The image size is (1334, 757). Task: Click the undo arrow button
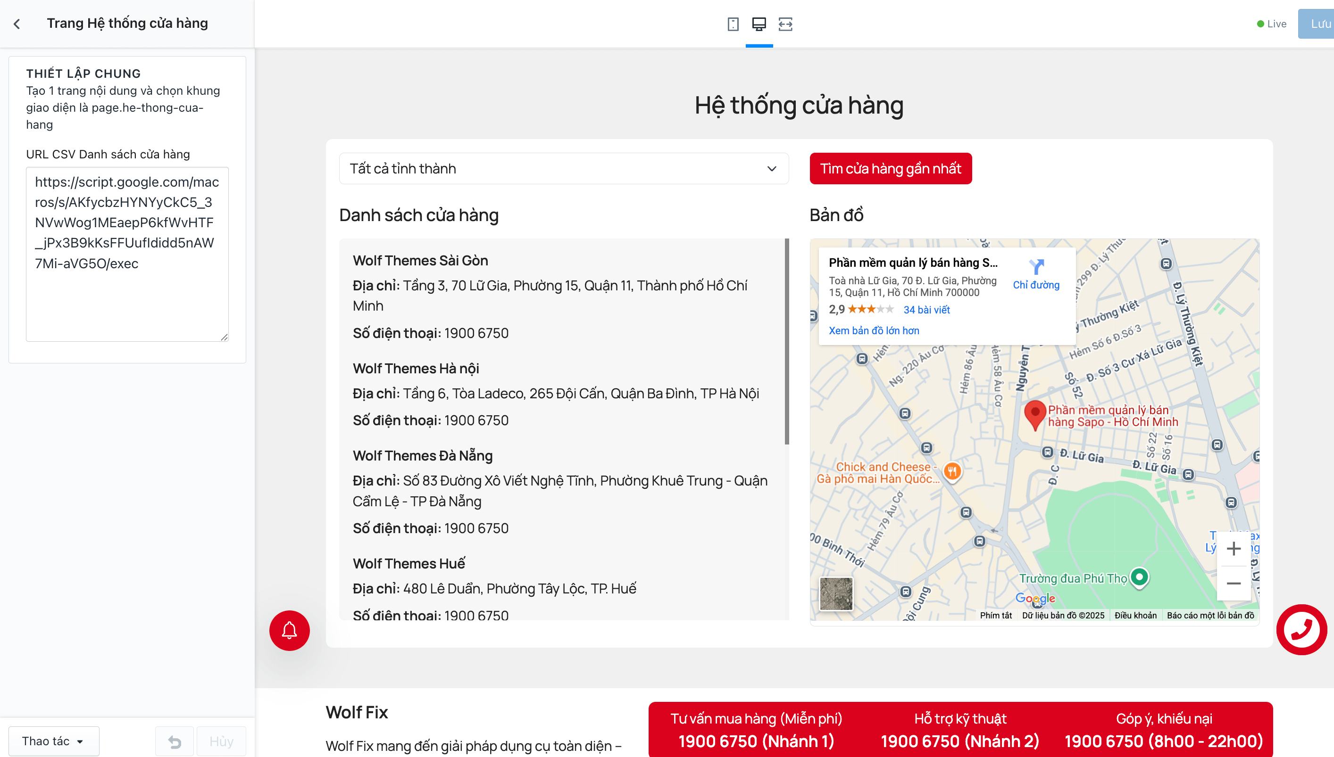coord(175,741)
